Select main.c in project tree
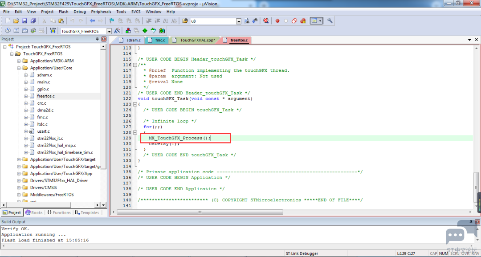Viewport: 481px width, 257px height. pos(44,82)
